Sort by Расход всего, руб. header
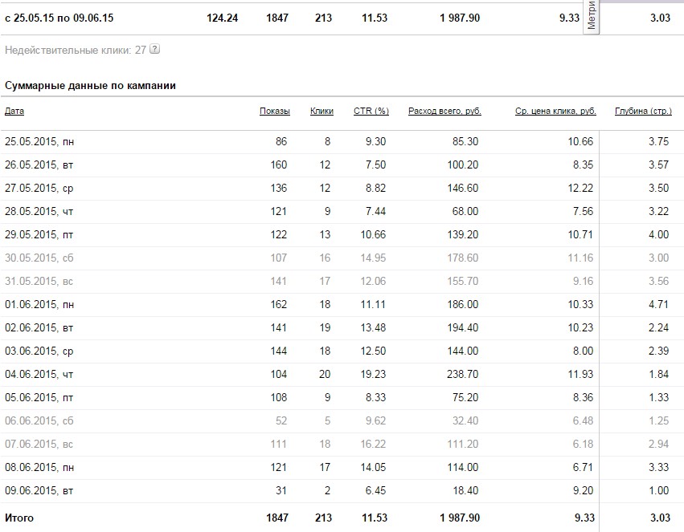684x532 pixels. 444,112
